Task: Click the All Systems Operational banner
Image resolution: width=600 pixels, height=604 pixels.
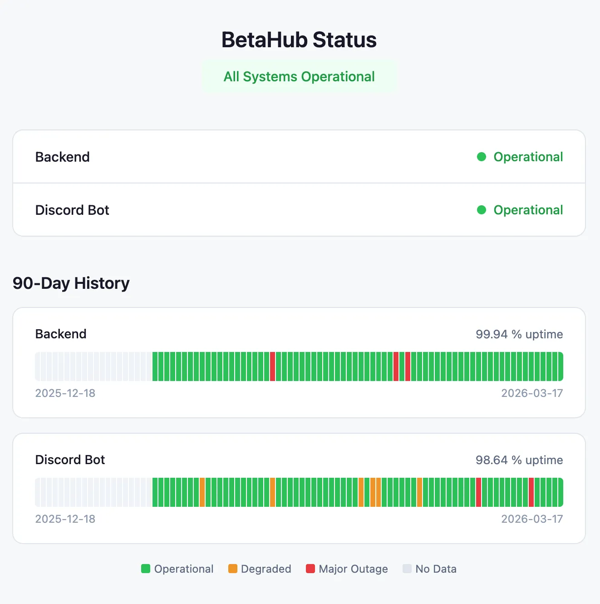Action: [x=299, y=77]
